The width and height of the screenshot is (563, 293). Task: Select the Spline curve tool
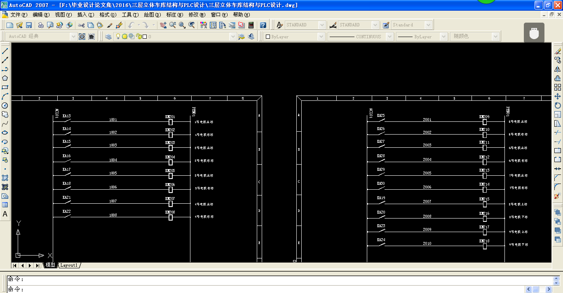pyautogui.click(x=5, y=123)
